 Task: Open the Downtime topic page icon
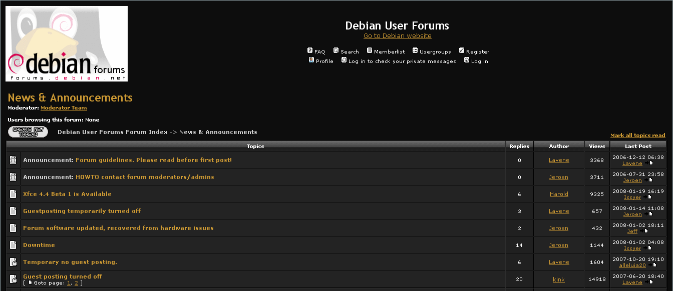pyautogui.click(x=13, y=244)
